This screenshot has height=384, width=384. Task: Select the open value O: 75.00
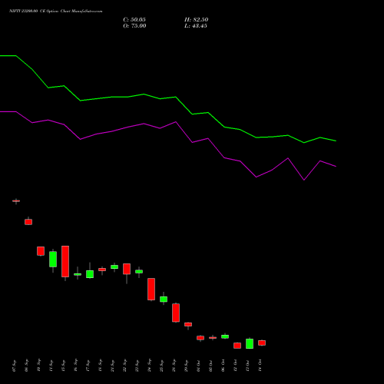tap(134, 26)
